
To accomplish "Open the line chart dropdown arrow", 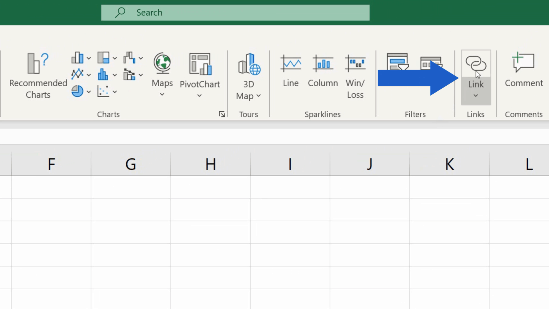I will [89, 74].
